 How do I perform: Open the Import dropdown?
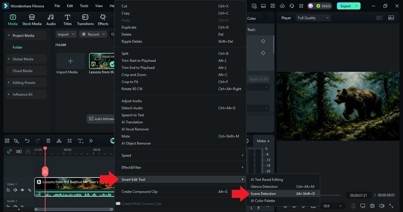coord(66,34)
